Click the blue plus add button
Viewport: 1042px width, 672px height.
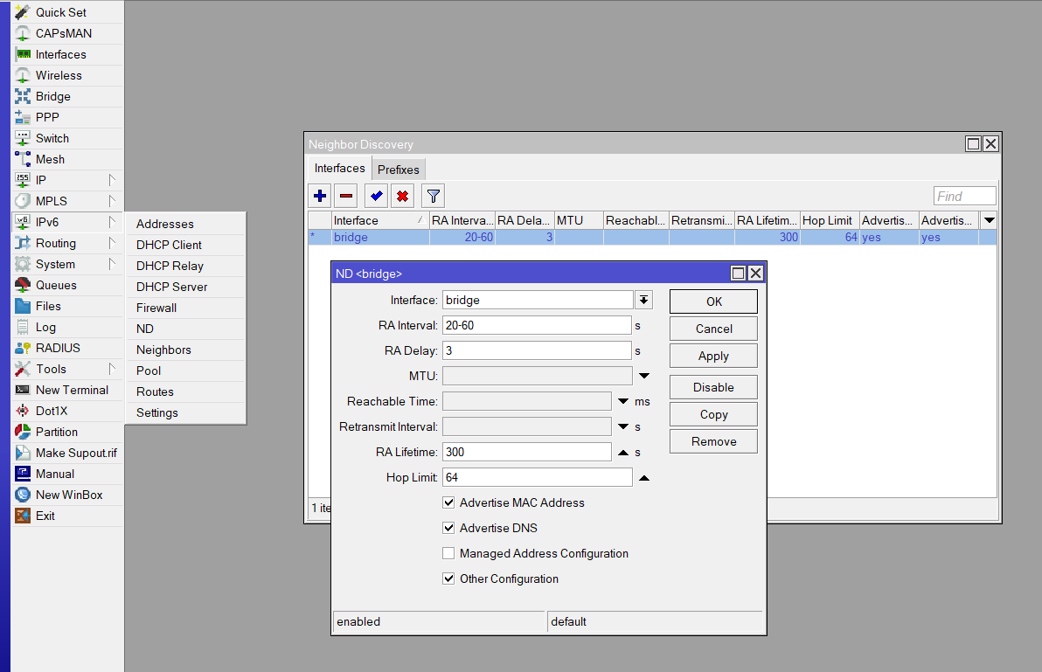320,196
